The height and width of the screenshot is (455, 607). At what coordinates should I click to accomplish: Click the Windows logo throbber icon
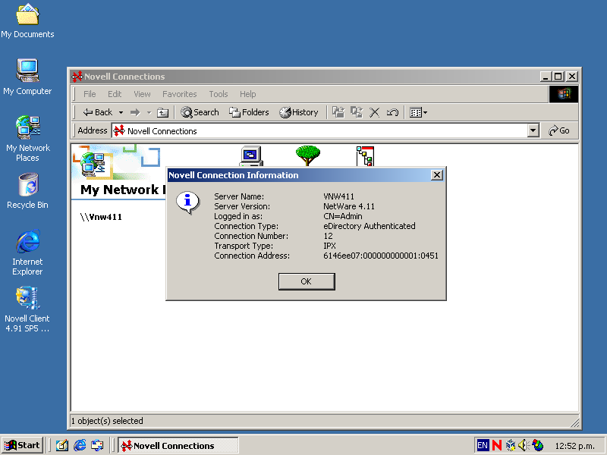(x=563, y=94)
